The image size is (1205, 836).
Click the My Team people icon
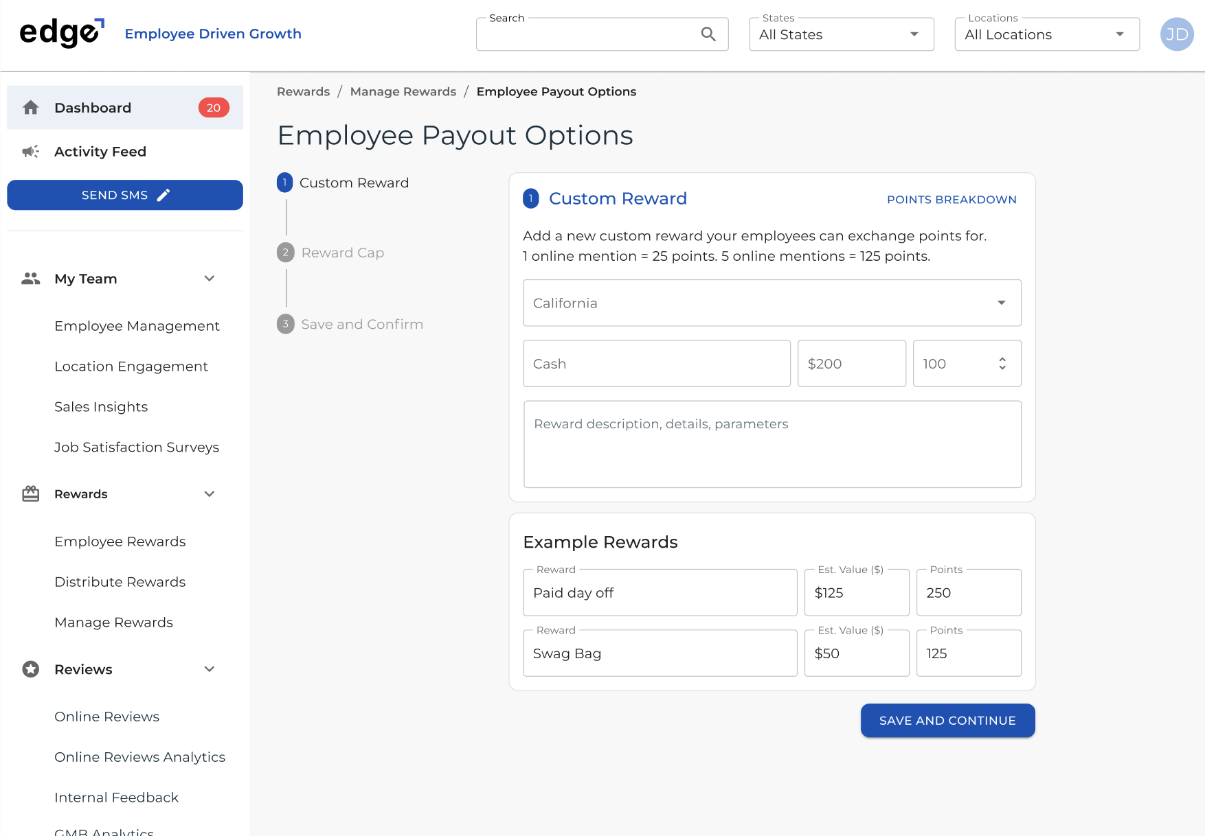click(x=31, y=279)
